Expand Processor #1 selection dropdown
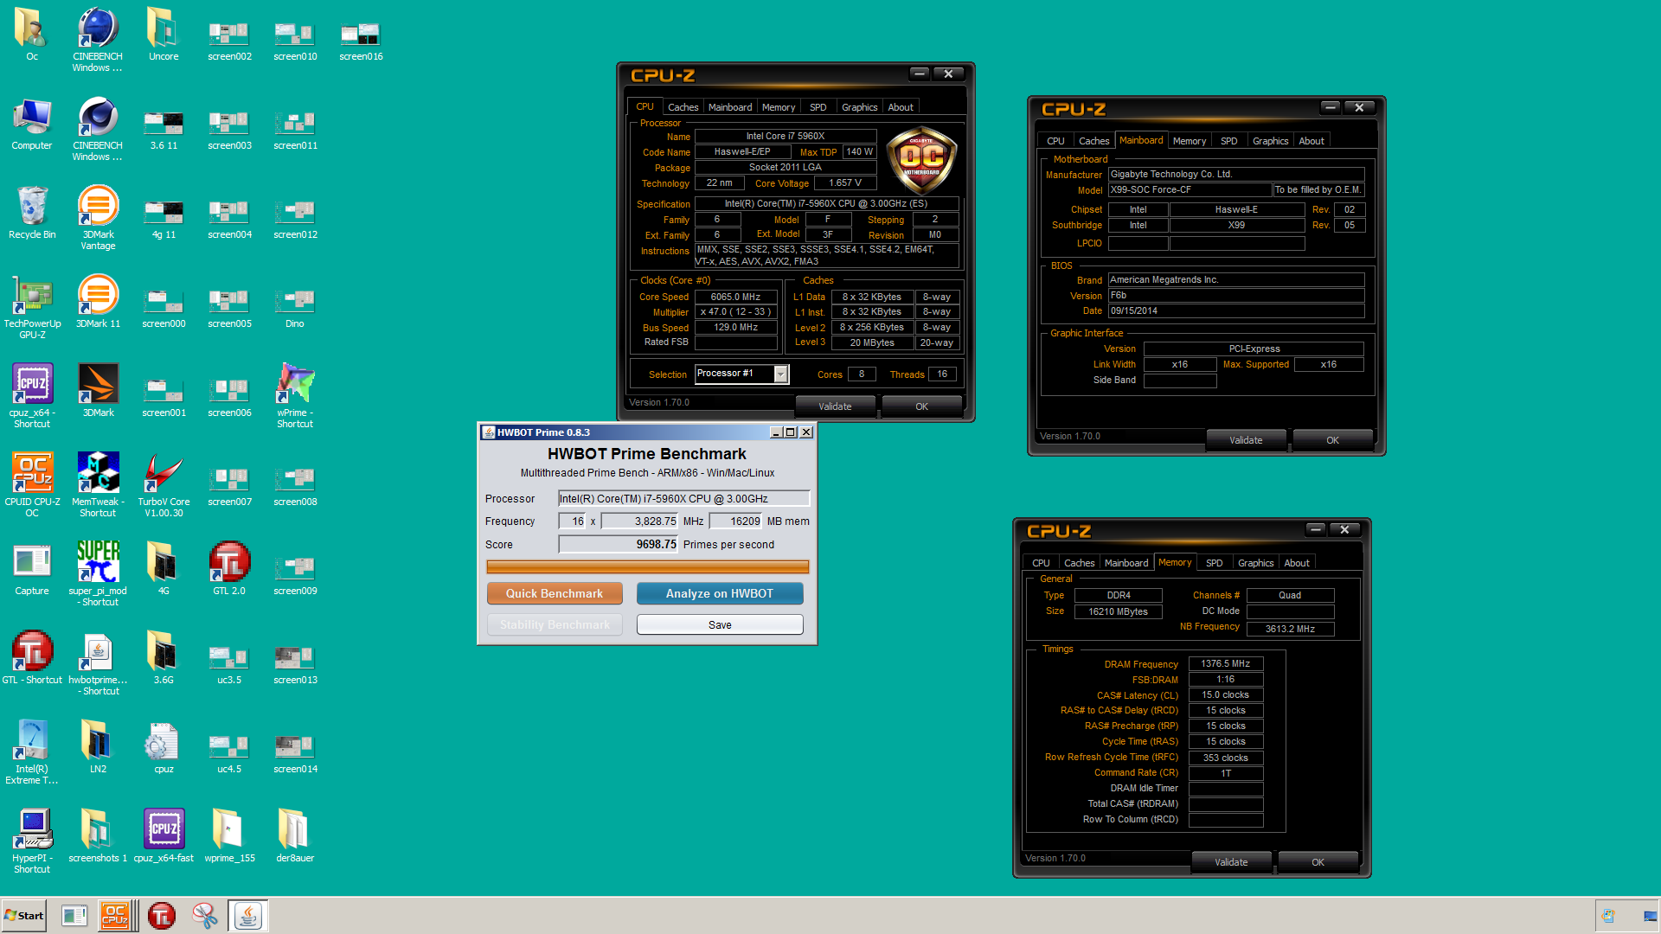 click(781, 374)
